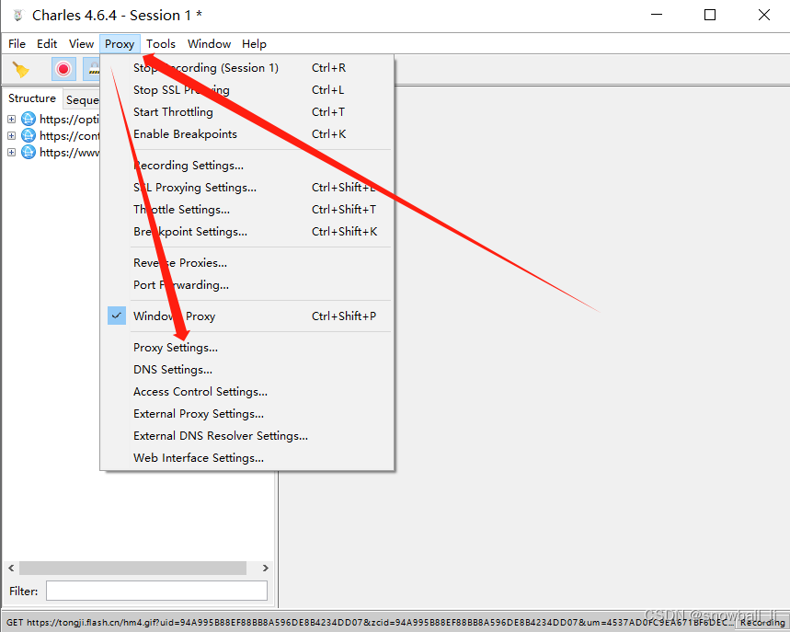Choose Stop SSL Proxying
This screenshot has width=790, height=632.
[246, 90]
